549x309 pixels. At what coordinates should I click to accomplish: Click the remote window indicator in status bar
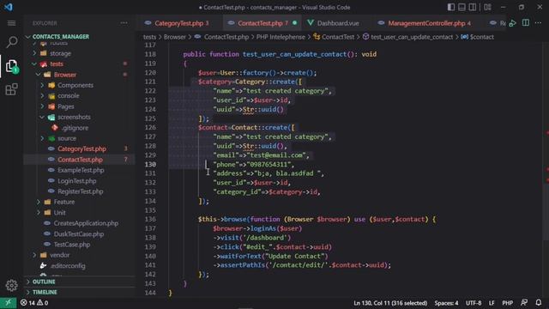8,303
